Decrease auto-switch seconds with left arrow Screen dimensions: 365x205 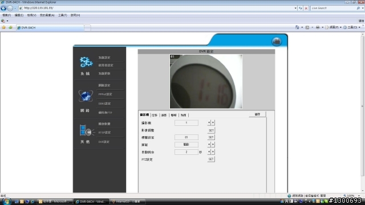[209, 152]
